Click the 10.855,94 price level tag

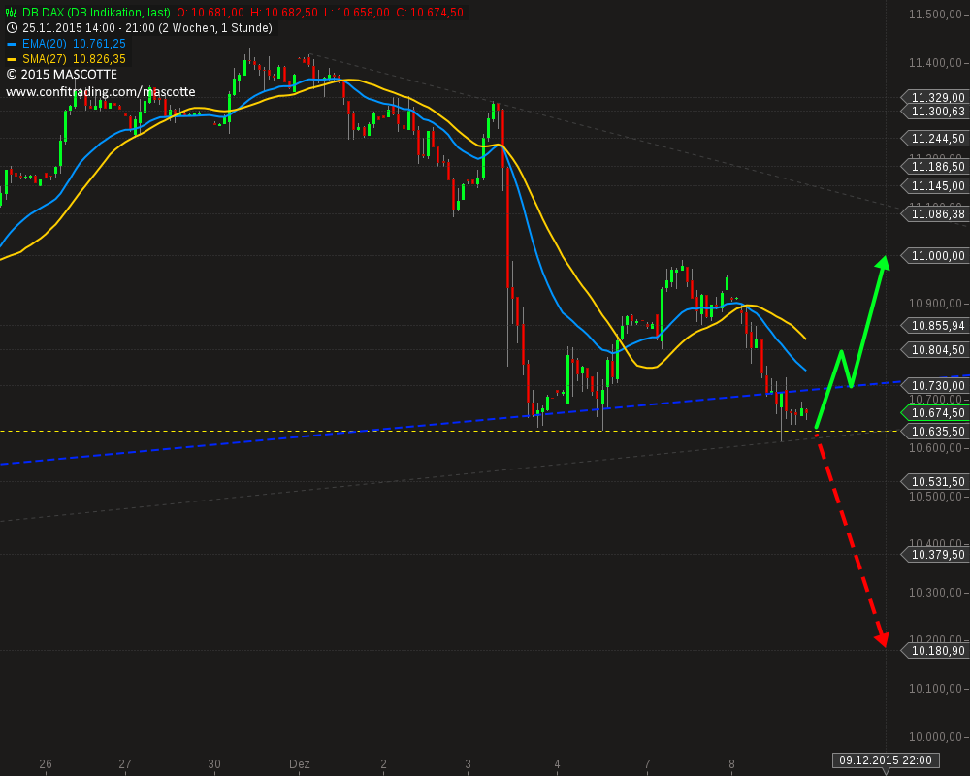pos(934,326)
